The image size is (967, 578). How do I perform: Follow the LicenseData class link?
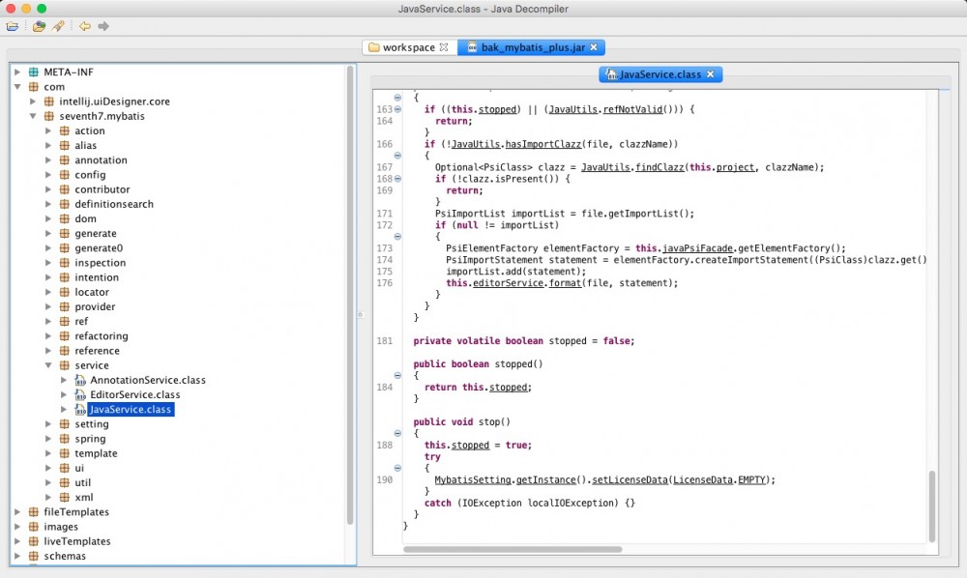click(702, 480)
